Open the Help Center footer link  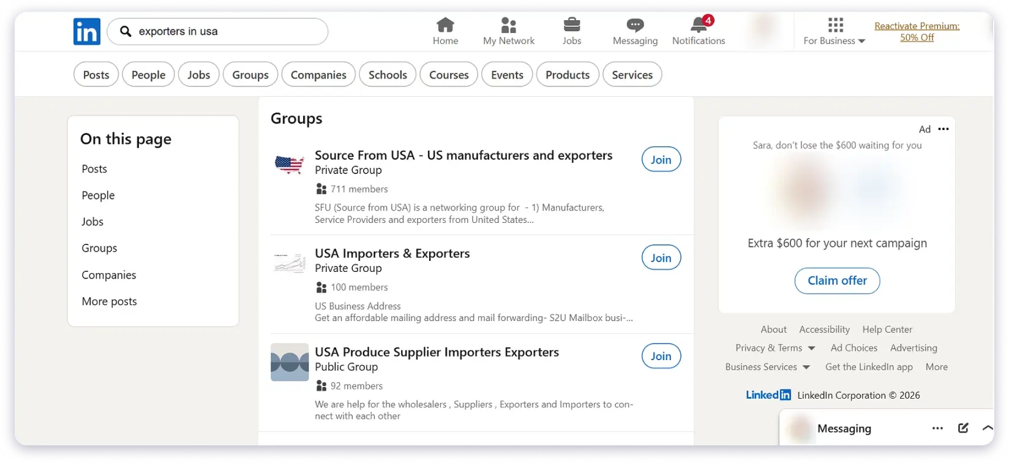(887, 329)
